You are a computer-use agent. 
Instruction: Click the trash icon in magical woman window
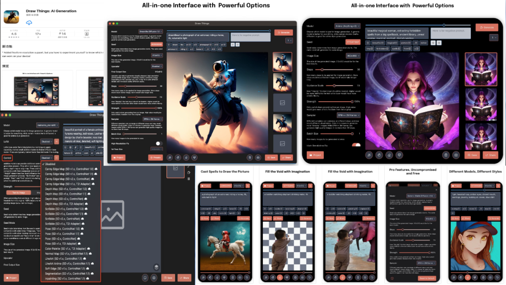tap(446, 155)
